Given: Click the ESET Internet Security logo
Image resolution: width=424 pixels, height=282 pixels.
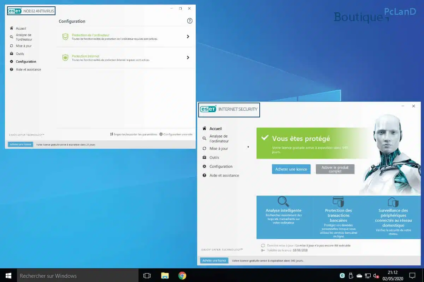Looking at the screenshot, I should (x=229, y=109).
